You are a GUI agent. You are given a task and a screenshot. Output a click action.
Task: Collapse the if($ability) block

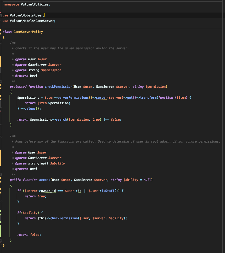(x=1, y=213)
